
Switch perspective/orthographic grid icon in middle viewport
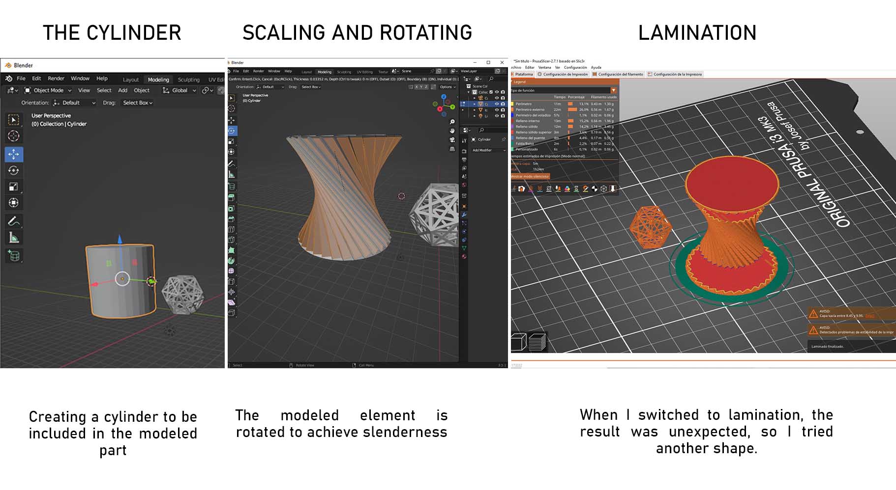pos(452,149)
